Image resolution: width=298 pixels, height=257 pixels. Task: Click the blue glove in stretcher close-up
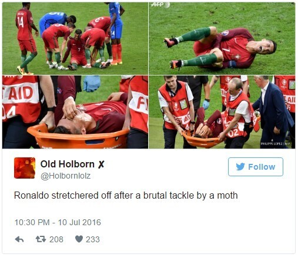pos(92,84)
